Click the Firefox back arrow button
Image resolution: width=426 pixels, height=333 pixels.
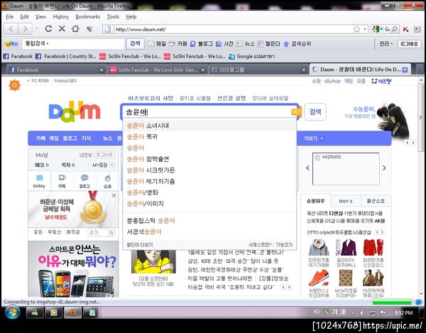(11, 28)
